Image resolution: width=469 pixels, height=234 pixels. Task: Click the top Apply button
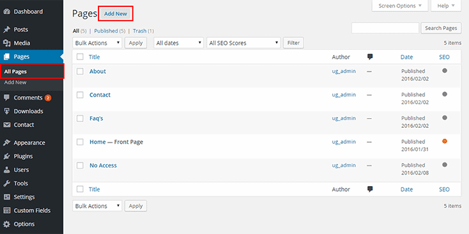pos(135,43)
